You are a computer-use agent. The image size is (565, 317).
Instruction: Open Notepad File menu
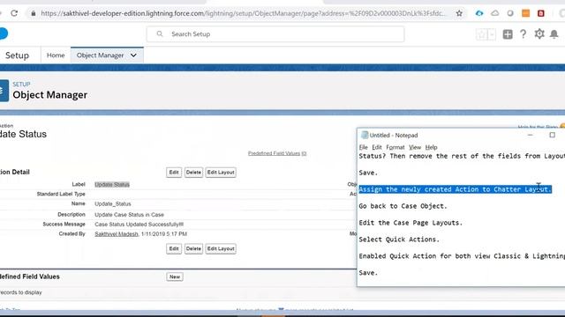pyautogui.click(x=363, y=147)
